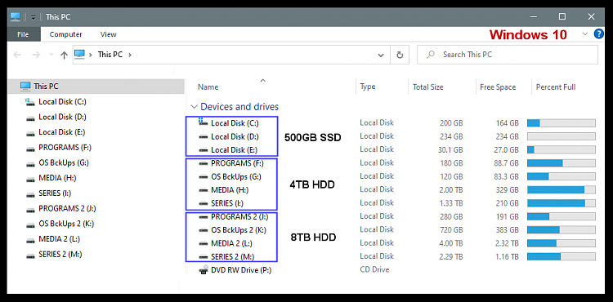Click MEDIA 2 (L:) drive icon in list
The image size is (613, 302).
point(203,243)
